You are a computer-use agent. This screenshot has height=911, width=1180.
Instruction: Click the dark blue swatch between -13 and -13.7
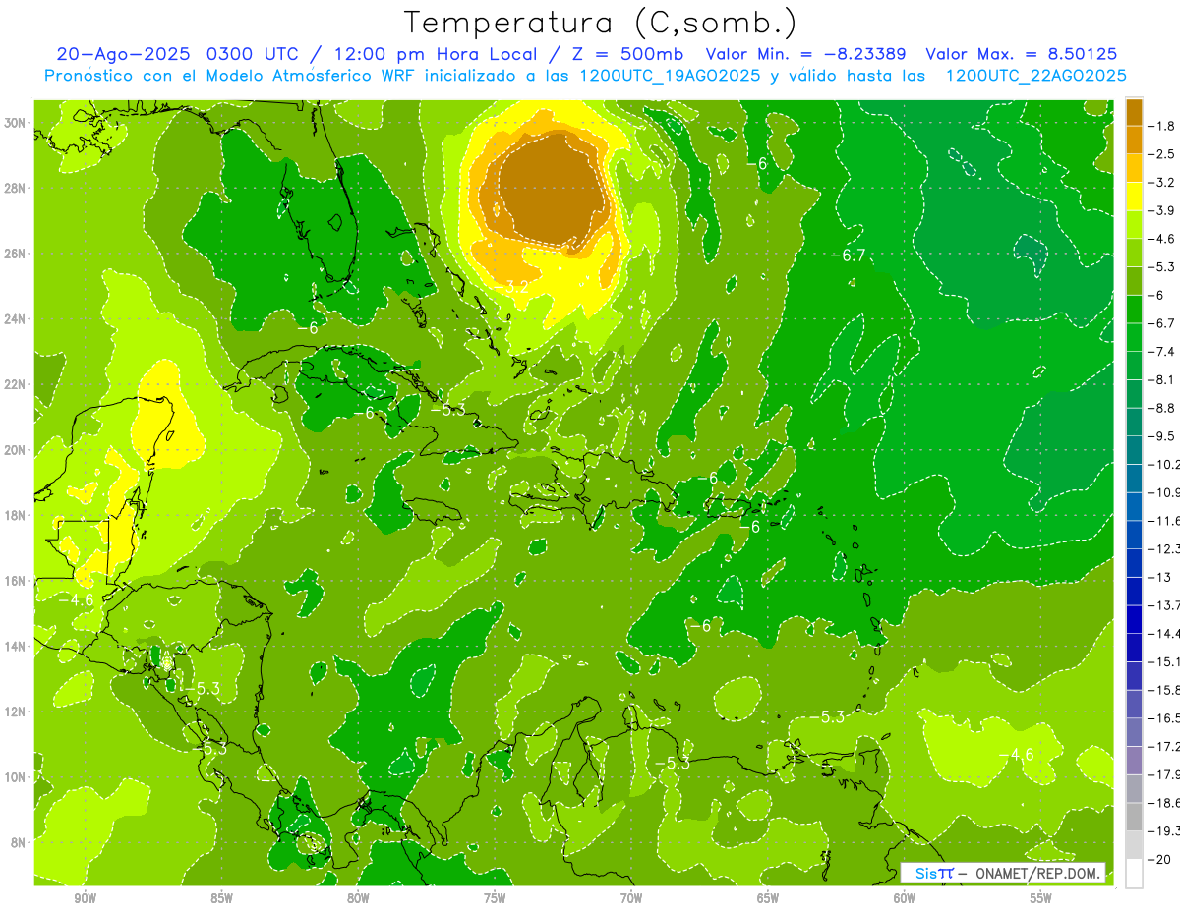pos(1134,591)
